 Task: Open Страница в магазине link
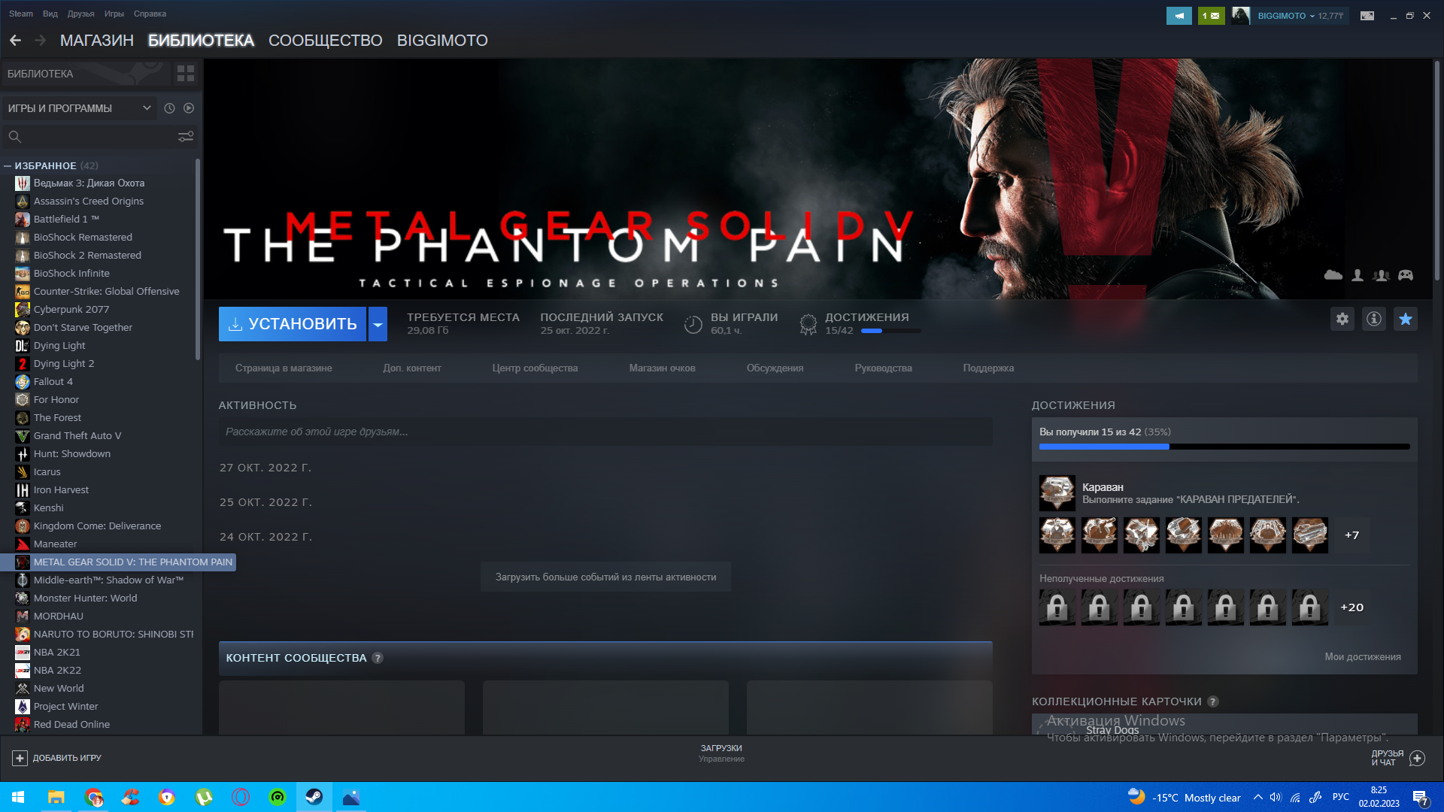click(284, 368)
